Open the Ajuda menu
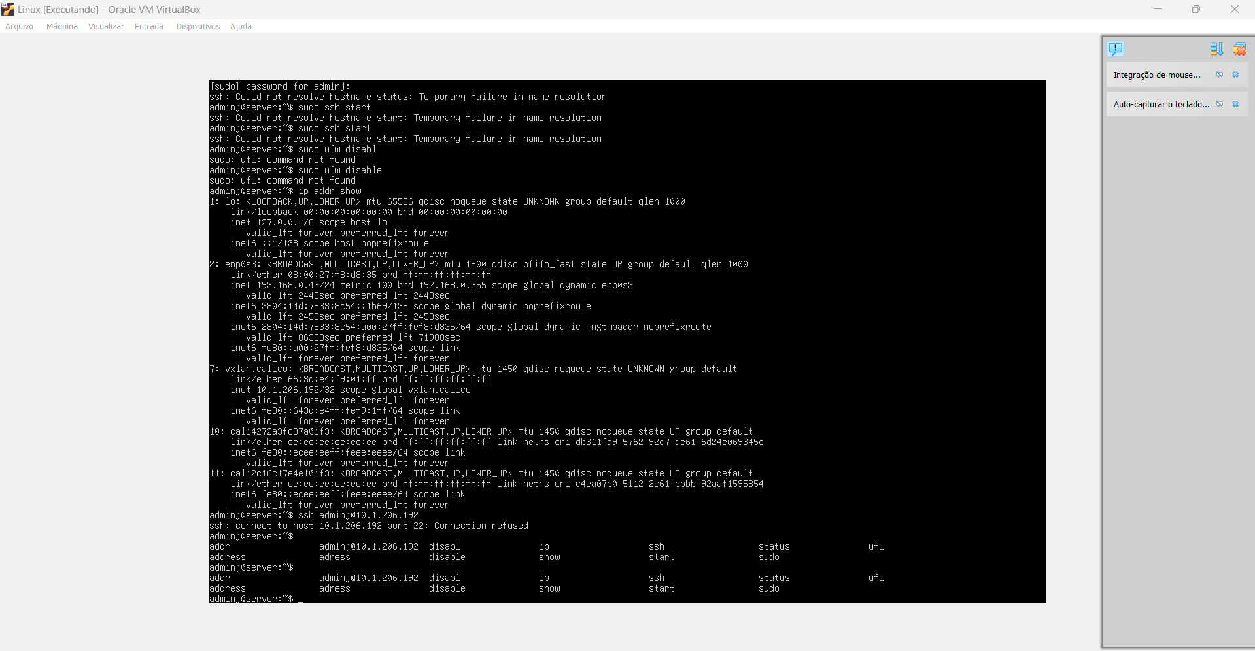Image resolution: width=1255 pixels, height=651 pixels. coord(241,27)
